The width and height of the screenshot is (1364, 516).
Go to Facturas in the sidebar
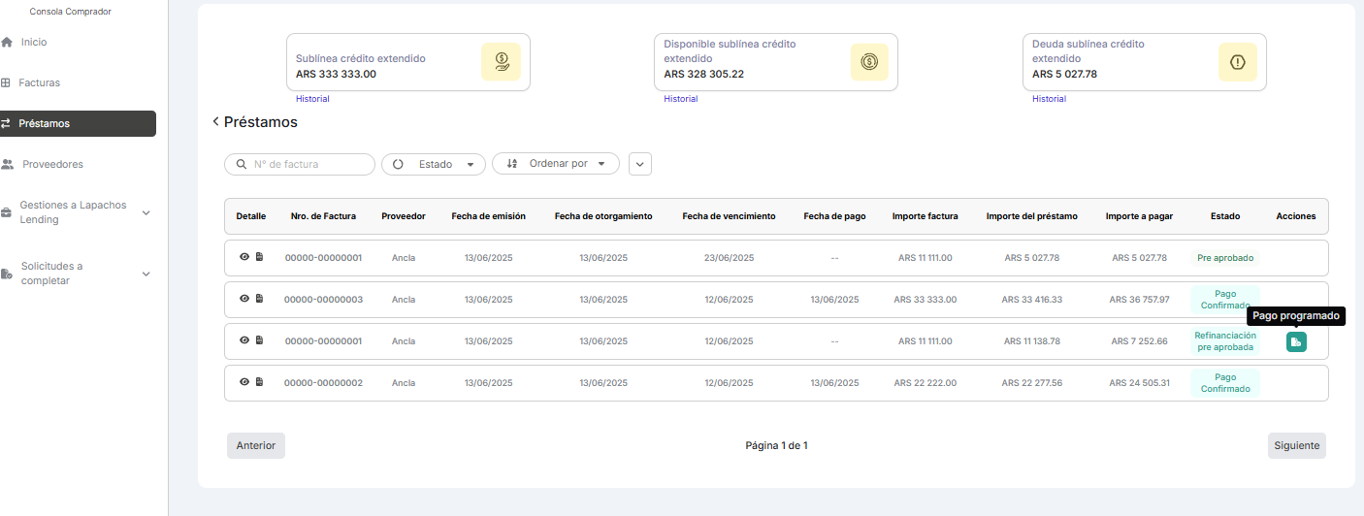click(39, 83)
